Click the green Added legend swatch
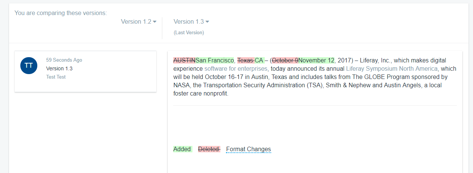This screenshot has height=173, width=473. click(183, 149)
